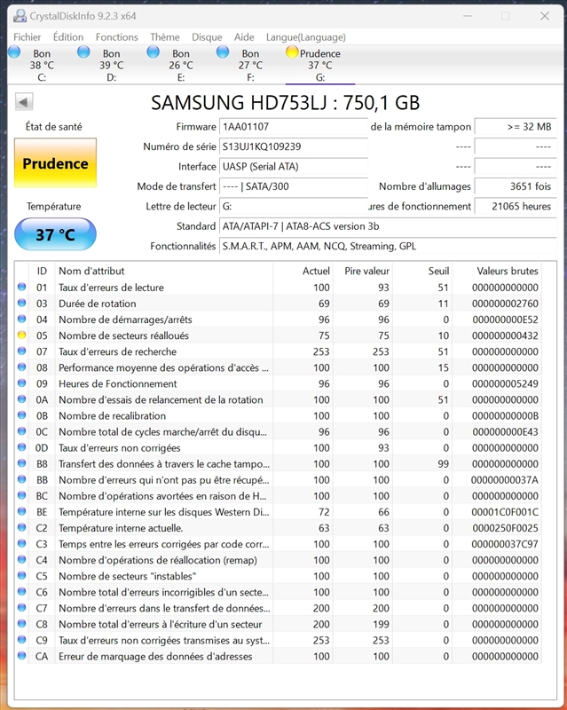Viewport: 567px width, 710px height.
Task: Click the blue status dot of attribute B8
Action: coord(21,463)
